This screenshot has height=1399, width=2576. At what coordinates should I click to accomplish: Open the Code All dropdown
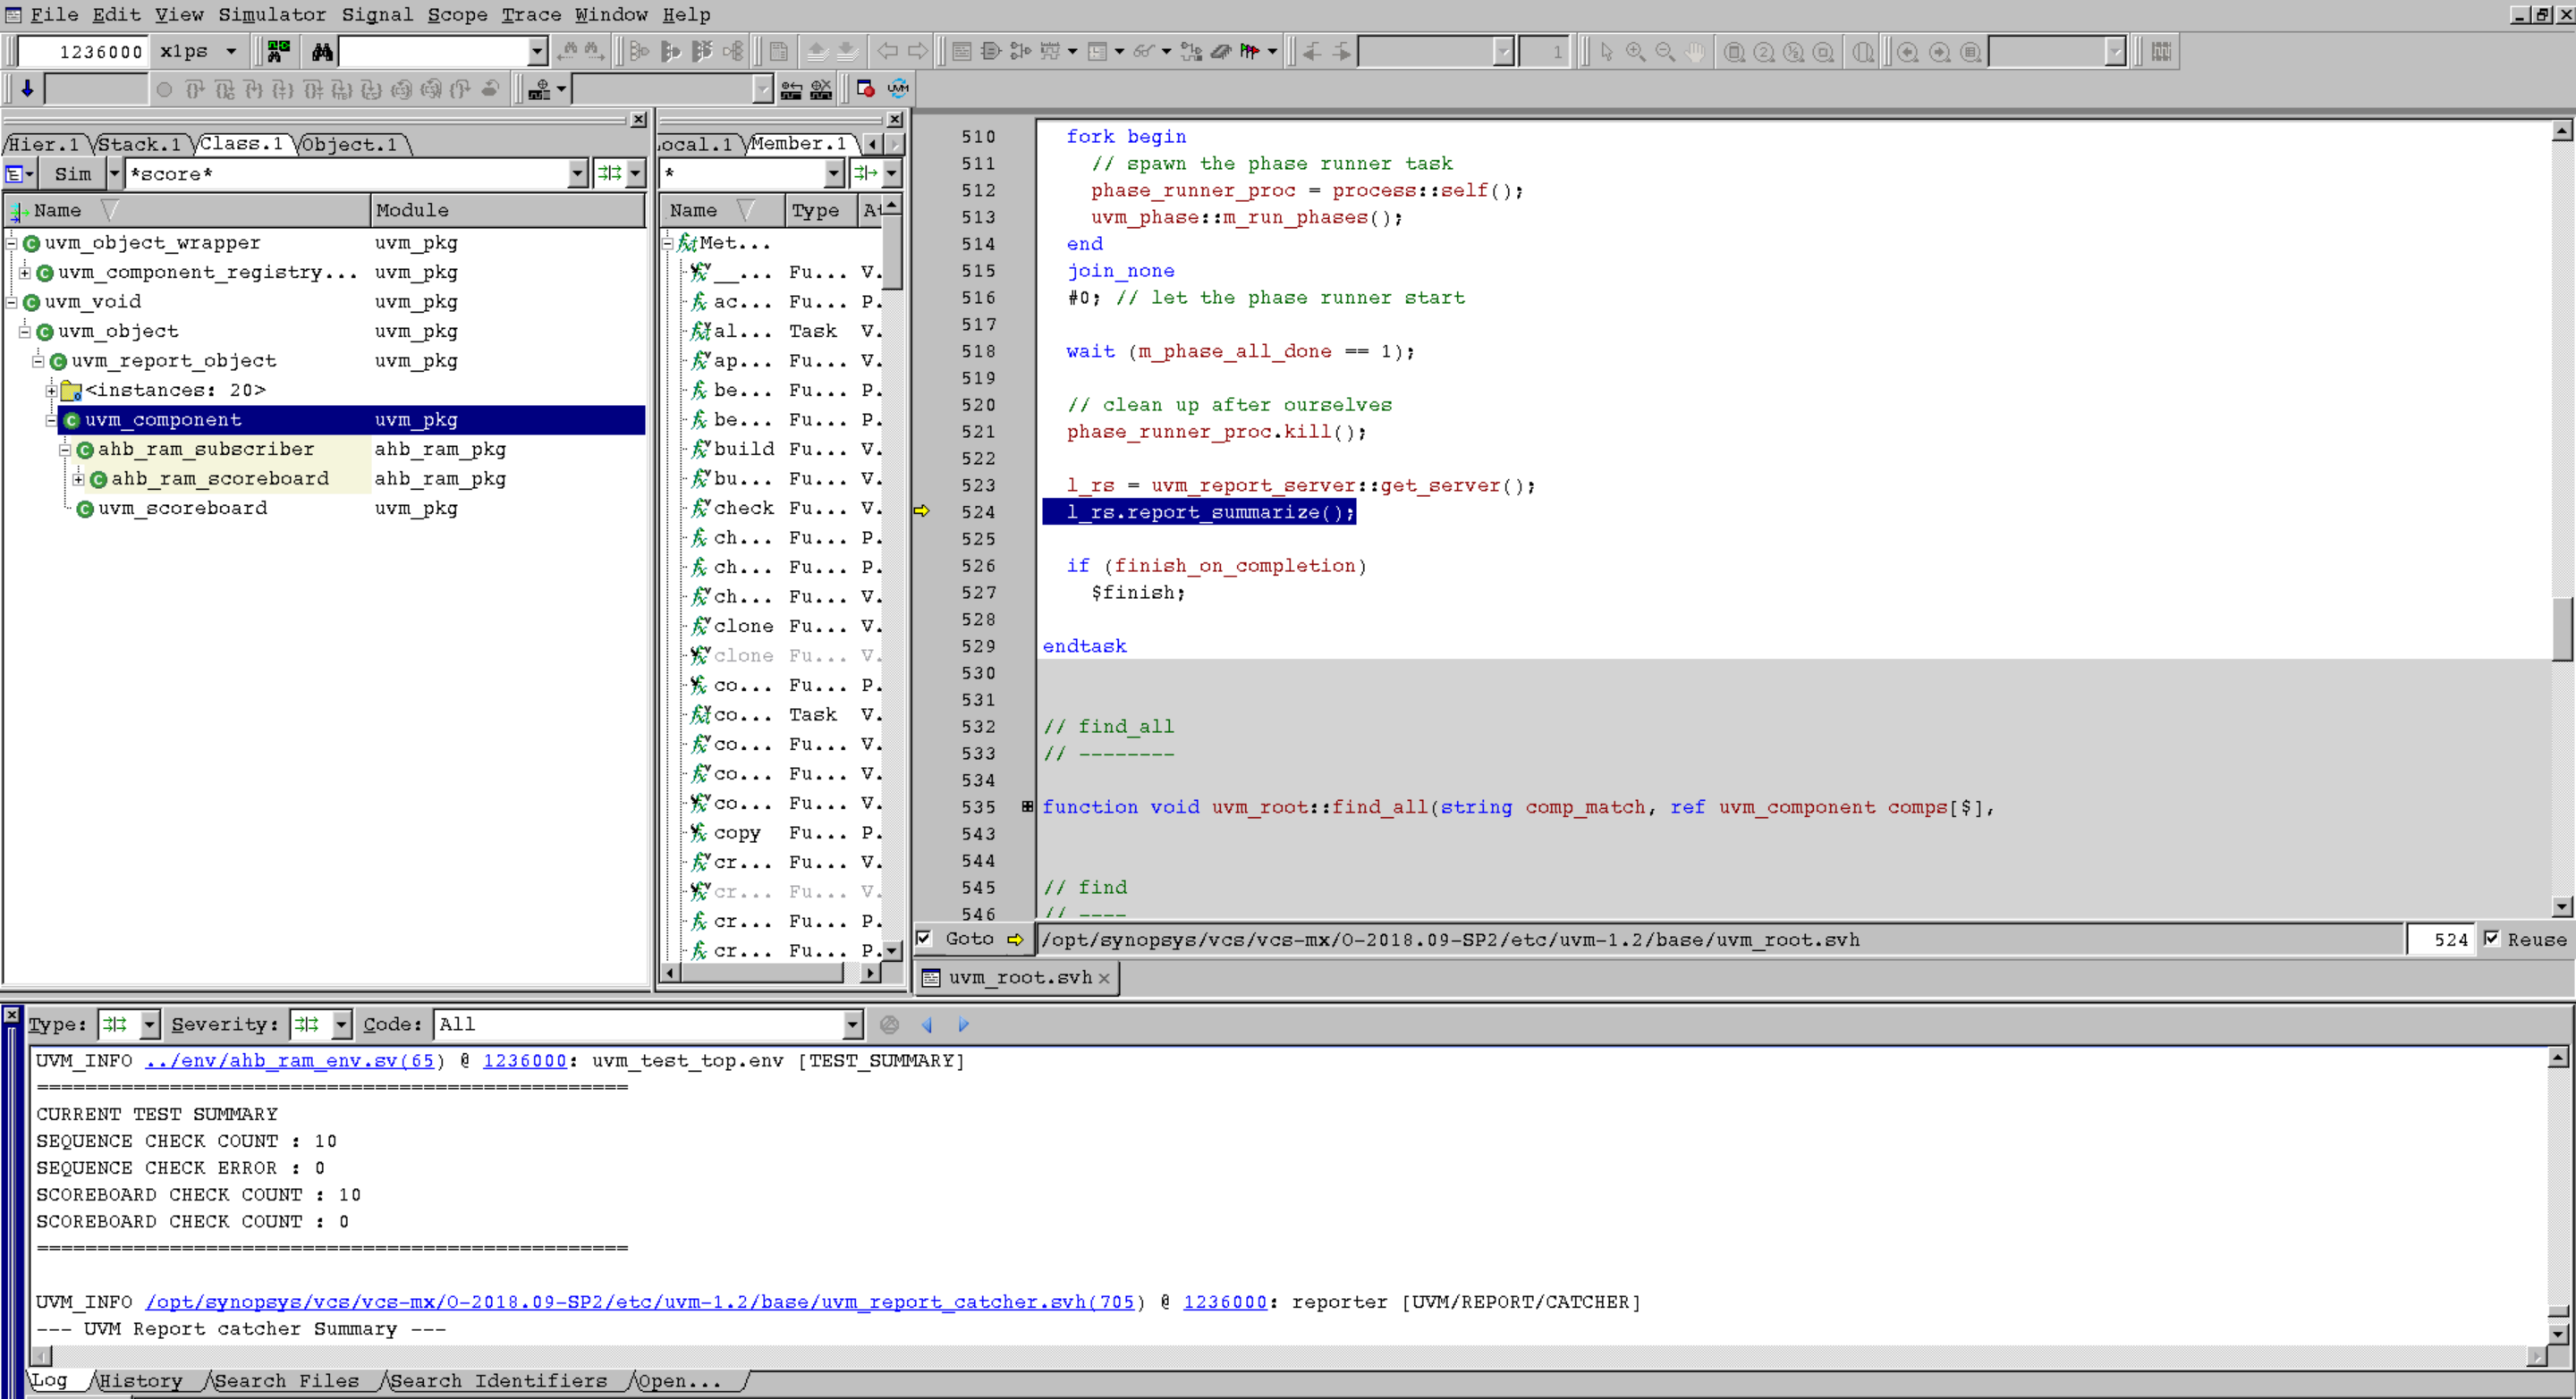[x=852, y=1024]
